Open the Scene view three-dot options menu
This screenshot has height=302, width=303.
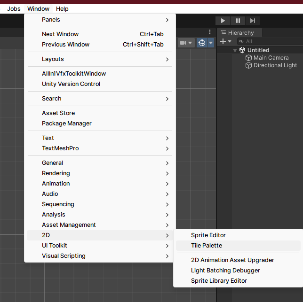pyautogui.click(x=210, y=32)
